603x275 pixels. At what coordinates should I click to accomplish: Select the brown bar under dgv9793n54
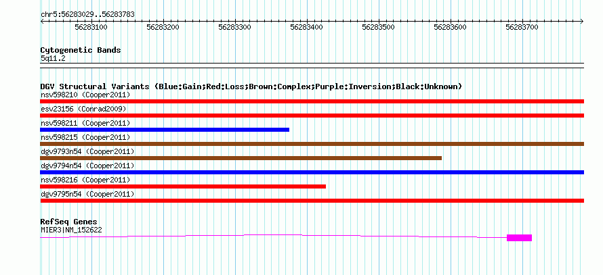click(x=241, y=158)
